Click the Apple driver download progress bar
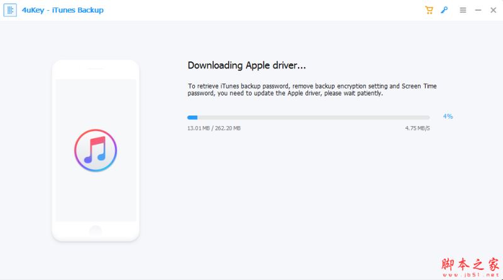503x280 pixels. click(309, 117)
